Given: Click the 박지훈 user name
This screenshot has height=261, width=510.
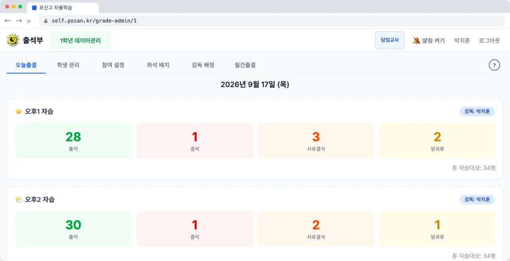Looking at the screenshot, I should tap(462, 41).
